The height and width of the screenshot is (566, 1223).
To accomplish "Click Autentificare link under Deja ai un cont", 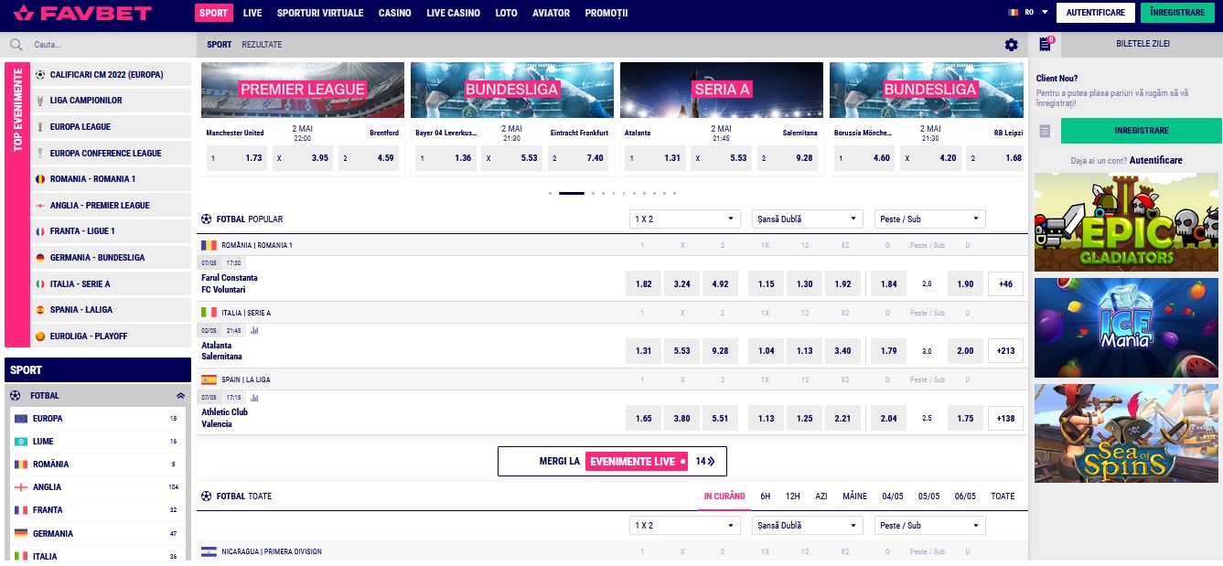I will coord(1155,160).
